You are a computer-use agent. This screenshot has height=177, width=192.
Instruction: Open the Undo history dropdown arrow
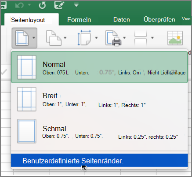coord(29,5)
